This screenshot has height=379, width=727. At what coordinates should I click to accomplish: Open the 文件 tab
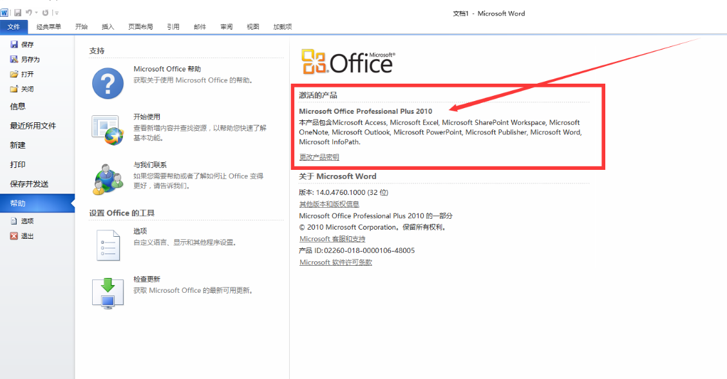click(14, 27)
